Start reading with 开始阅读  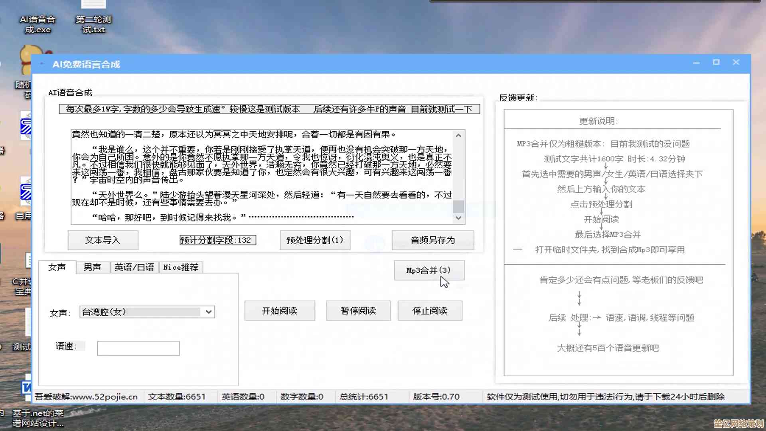click(279, 310)
